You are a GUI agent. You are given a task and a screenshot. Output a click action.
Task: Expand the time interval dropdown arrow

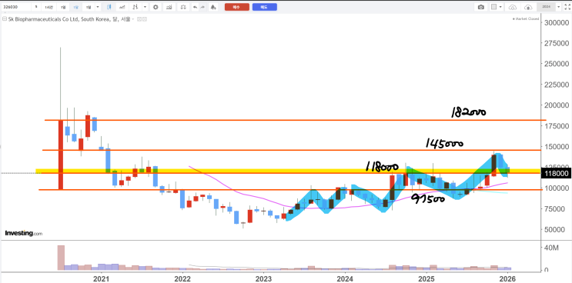click(x=98, y=7)
